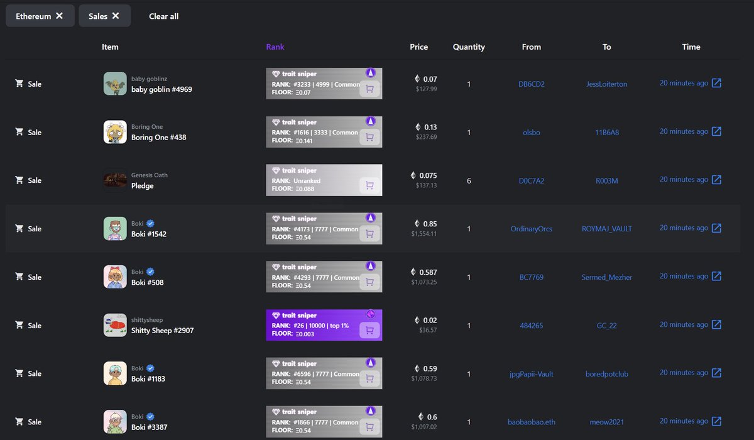Screen dimensions: 754x440
Task: Open buyer profile Sermed_Mezher
Action: pos(607,277)
